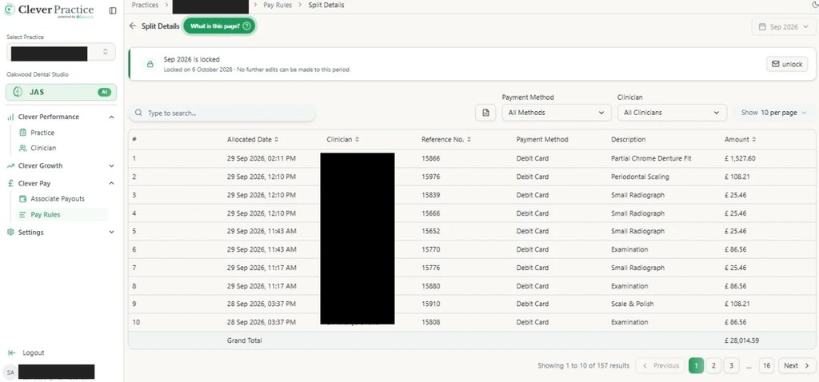This screenshot has width=819, height=382.
Task: Click the unlock button
Action: click(x=787, y=64)
